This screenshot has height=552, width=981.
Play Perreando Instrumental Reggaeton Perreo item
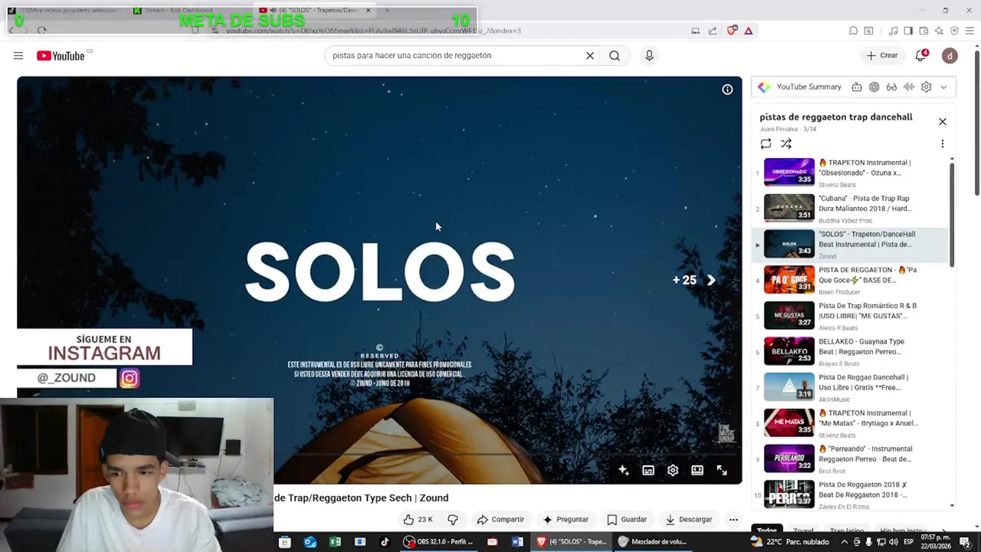coord(851,459)
